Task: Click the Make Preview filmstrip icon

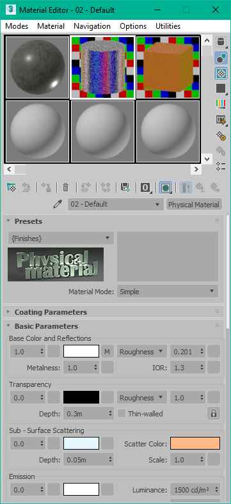Action: [x=221, y=120]
